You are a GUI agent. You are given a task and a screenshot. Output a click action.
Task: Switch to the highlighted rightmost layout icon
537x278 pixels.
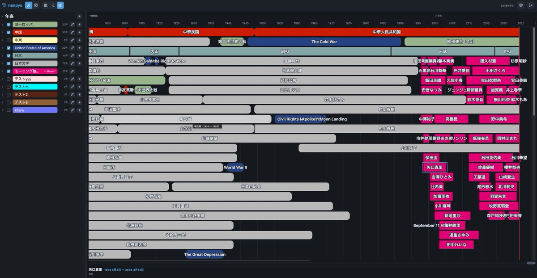click(x=60, y=5)
